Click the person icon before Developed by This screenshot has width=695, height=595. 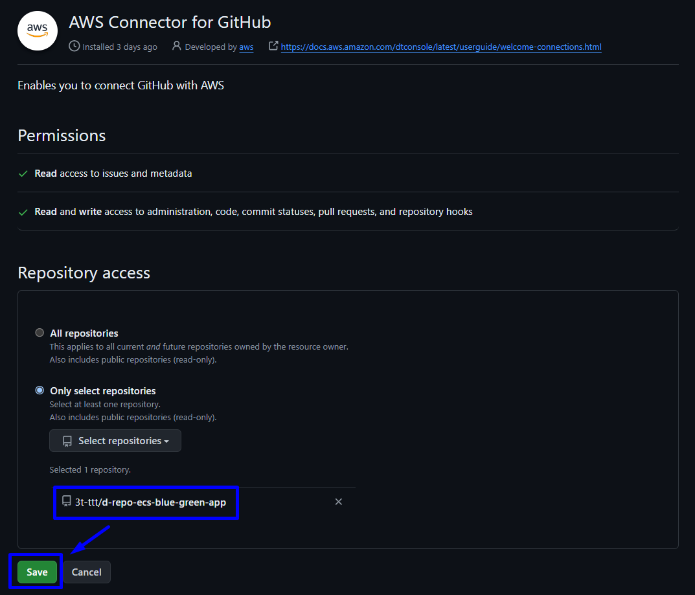tap(176, 46)
